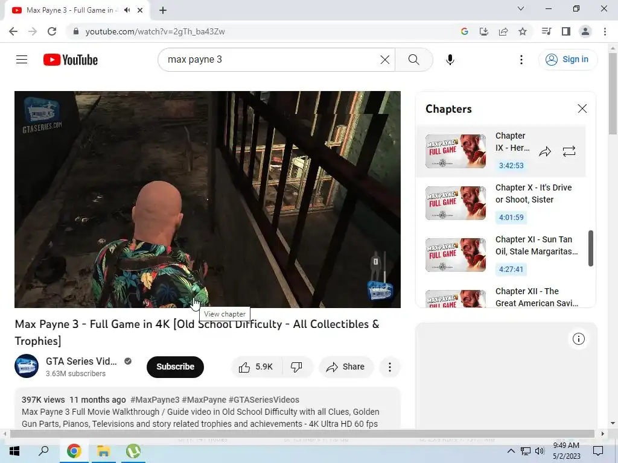Open Chapter X thumbnail
Image resolution: width=618 pixels, height=463 pixels.
456,203
